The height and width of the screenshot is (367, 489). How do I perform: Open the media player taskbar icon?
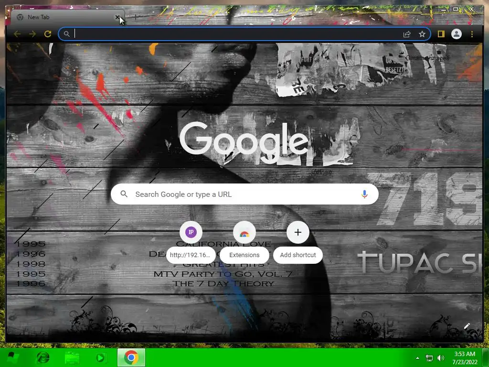(x=100, y=357)
